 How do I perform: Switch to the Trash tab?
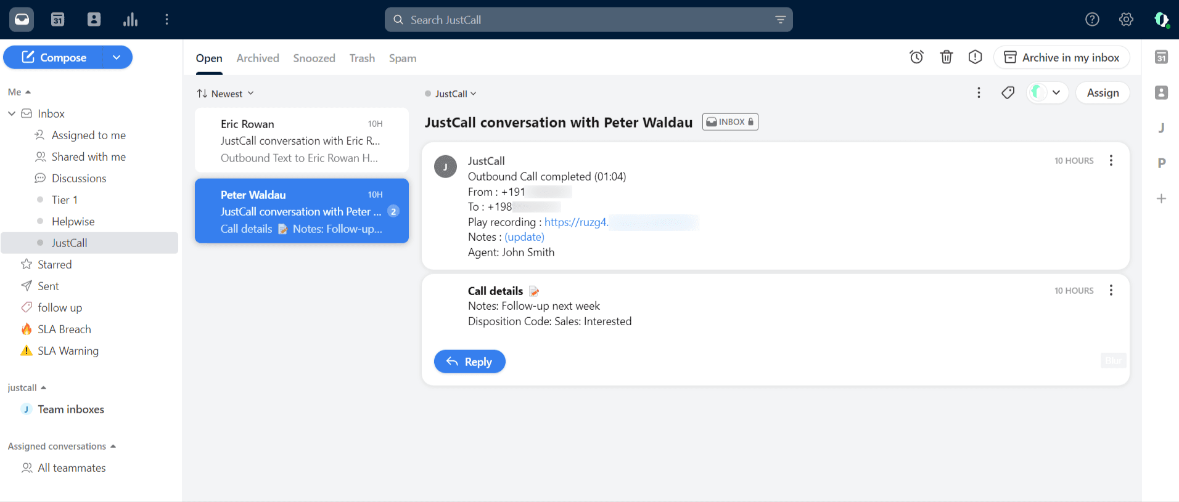coord(362,58)
